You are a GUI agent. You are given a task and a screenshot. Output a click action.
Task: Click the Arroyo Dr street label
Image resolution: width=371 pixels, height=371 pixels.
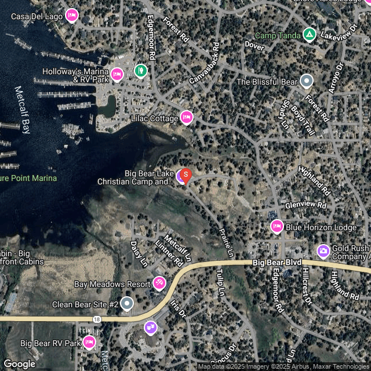pyautogui.click(x=336, y=78)
